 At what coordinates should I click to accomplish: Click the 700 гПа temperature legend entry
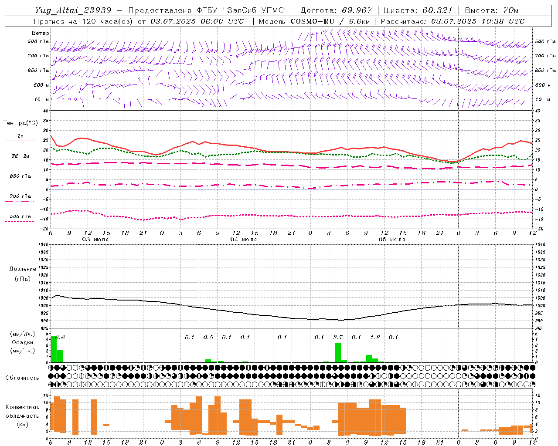pos(20,196)
